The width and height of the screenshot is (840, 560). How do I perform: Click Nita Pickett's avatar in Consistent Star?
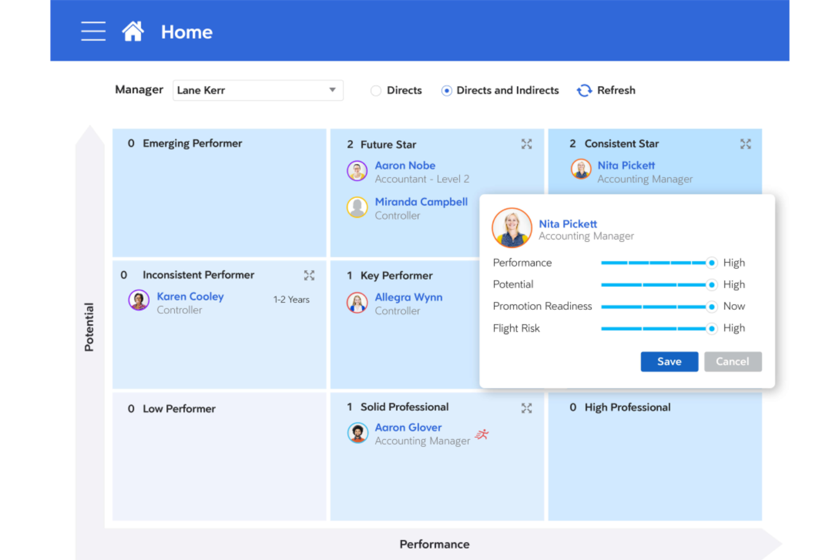point(581,169)
